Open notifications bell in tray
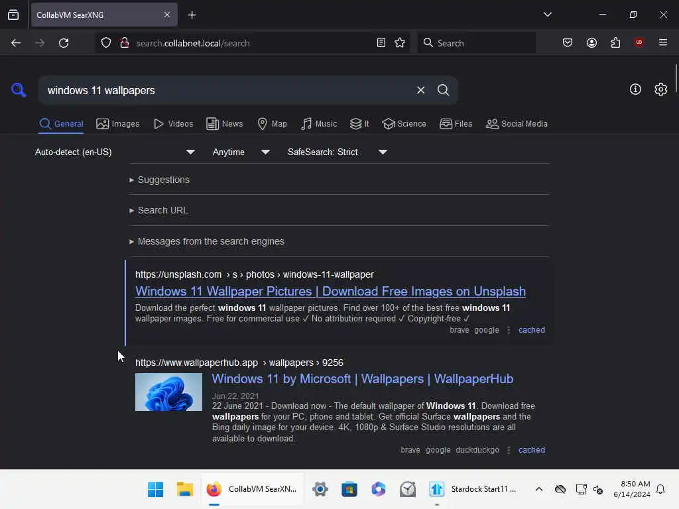Viewport: 679px width, 509px height. point(660,489)
